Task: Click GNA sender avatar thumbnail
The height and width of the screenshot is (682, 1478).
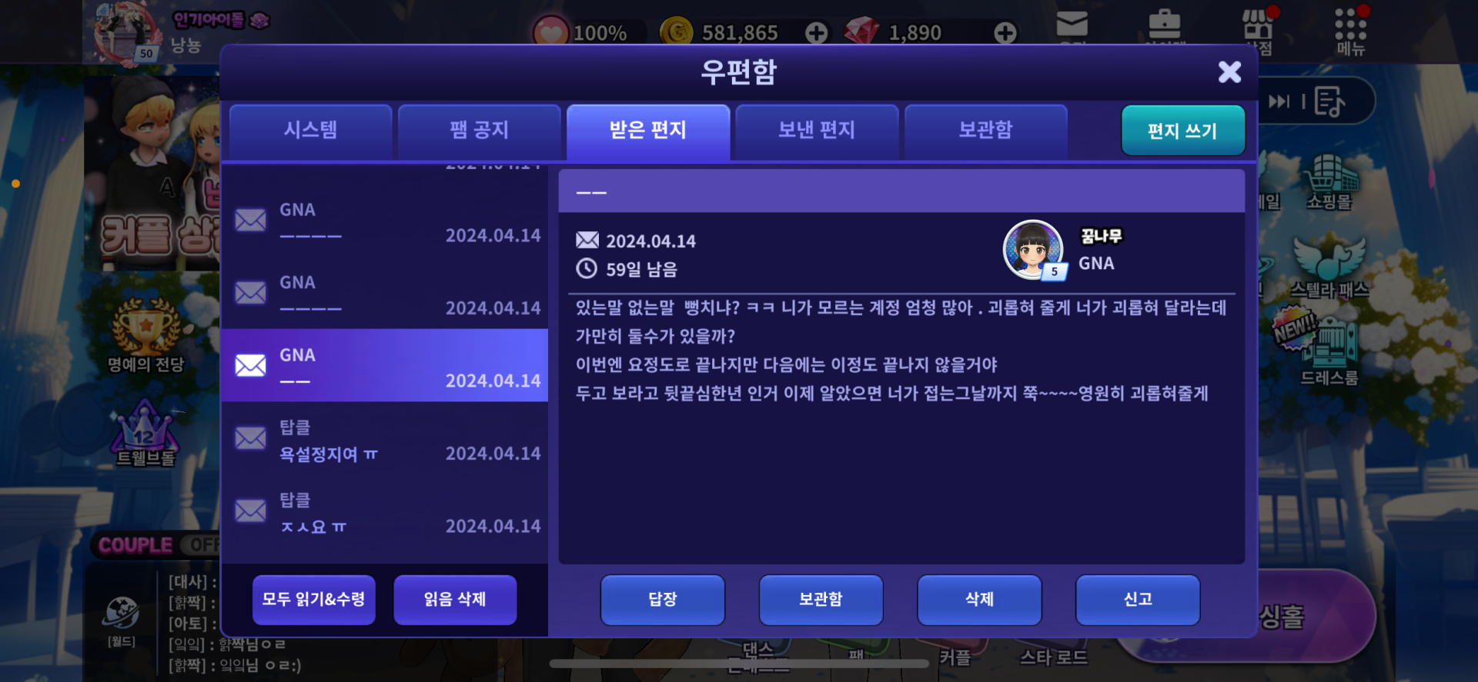Action: point(1034,250)
